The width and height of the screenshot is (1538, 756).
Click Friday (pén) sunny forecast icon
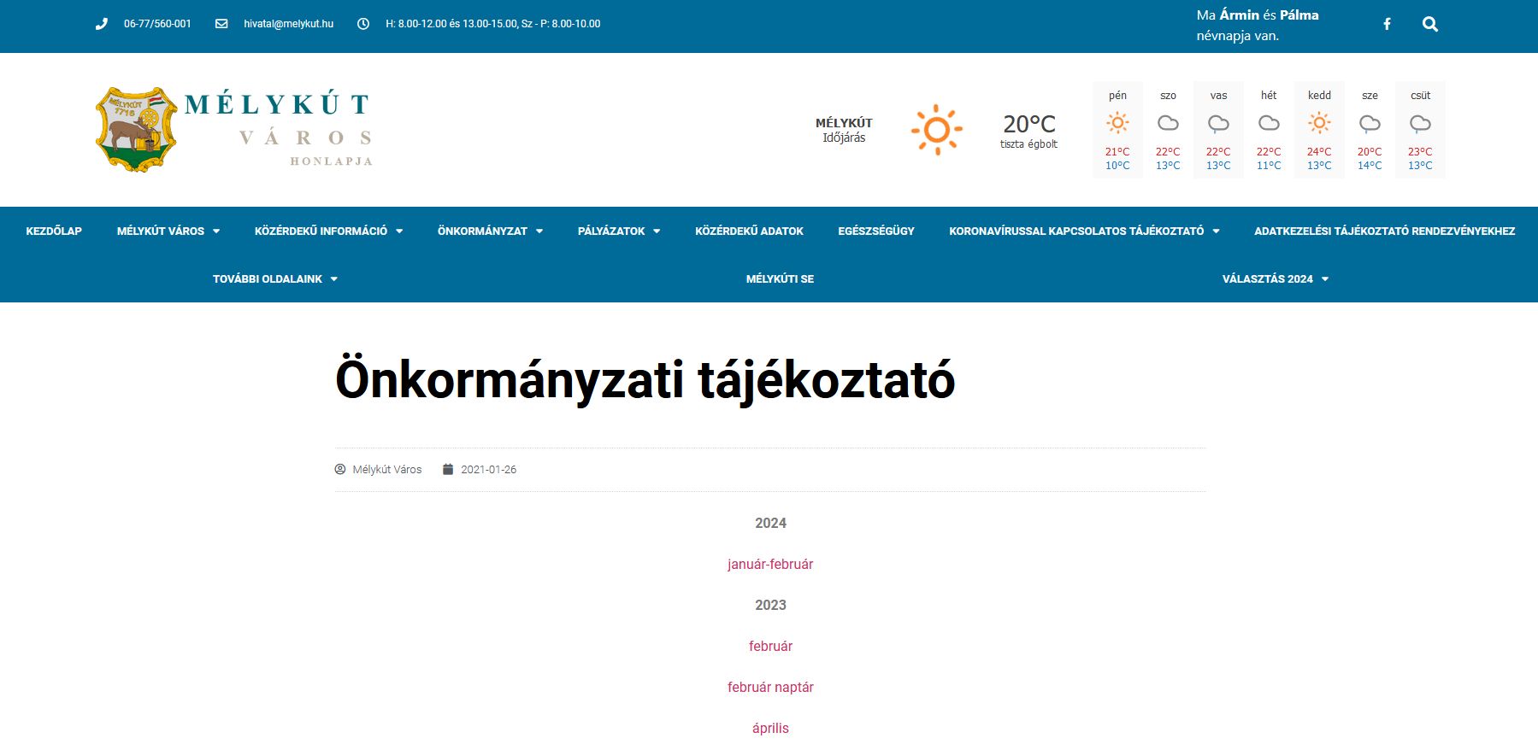pos(1117,123)
